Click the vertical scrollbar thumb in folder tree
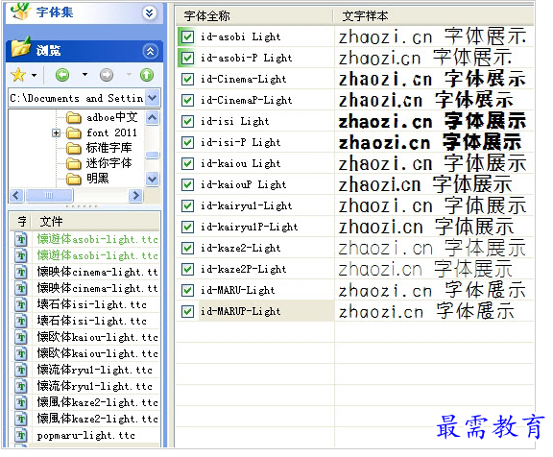Viewport: 553px width, 457px height. tap(153, 156)
